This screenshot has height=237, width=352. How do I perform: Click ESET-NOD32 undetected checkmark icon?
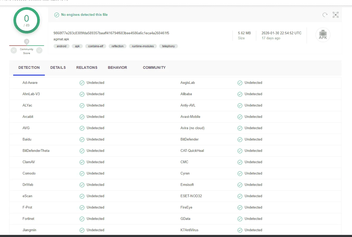pyautogui.click(x=240, y=196)
